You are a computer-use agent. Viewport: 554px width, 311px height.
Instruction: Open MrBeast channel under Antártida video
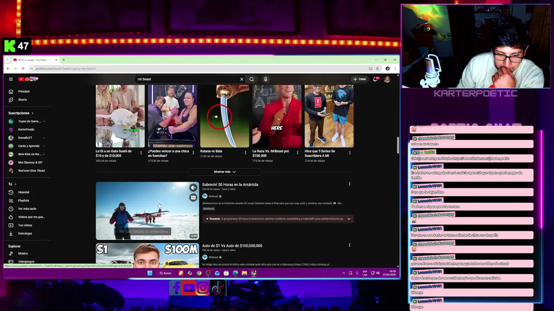click(213, 196)
